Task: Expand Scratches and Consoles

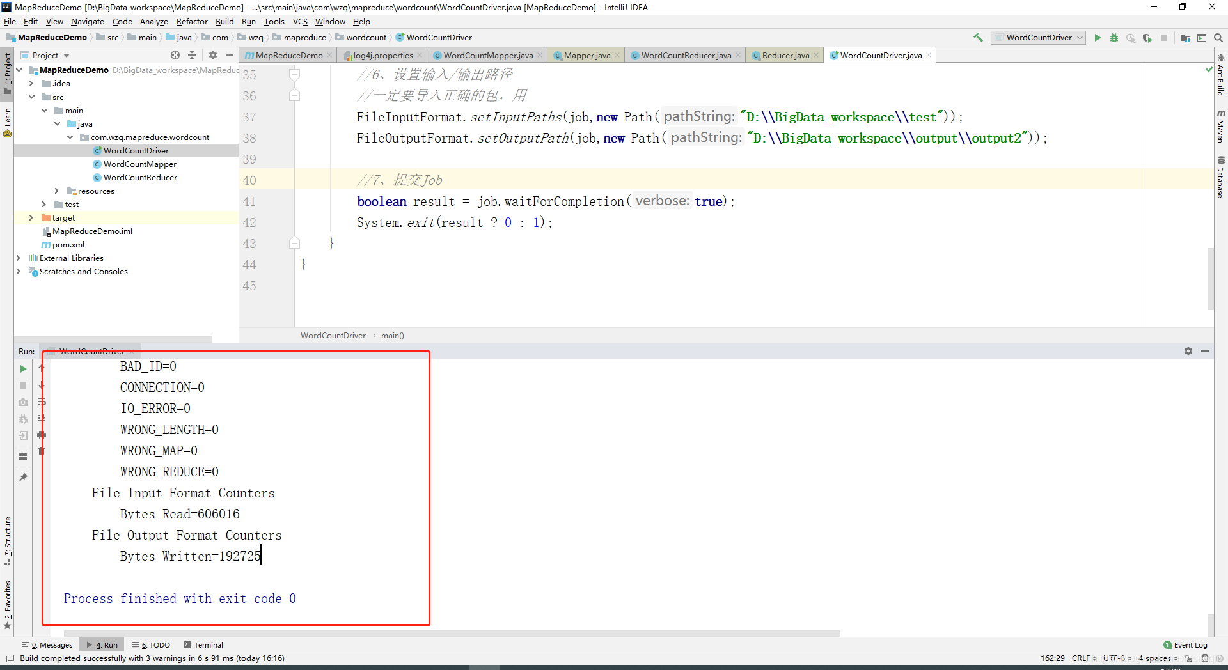Action: [x=18, y=272]
